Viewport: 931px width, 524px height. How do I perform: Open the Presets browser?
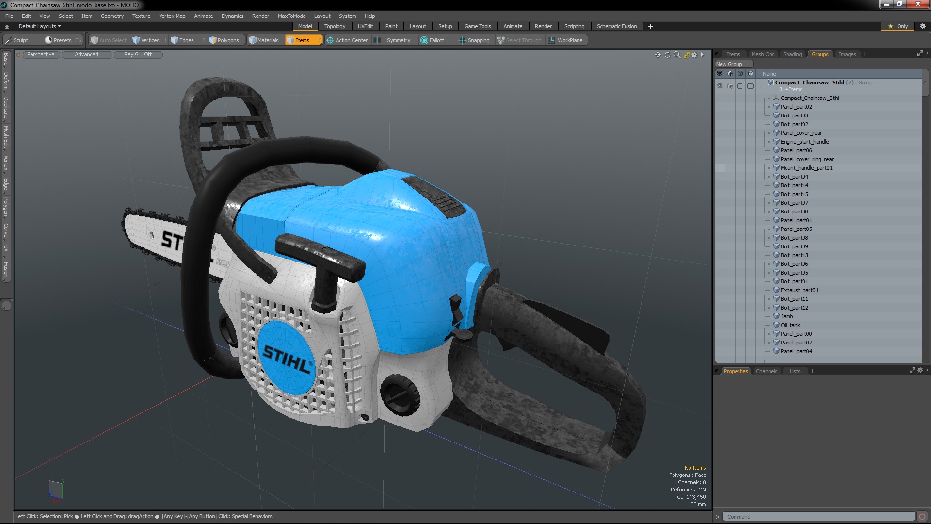tap(63, 40)
